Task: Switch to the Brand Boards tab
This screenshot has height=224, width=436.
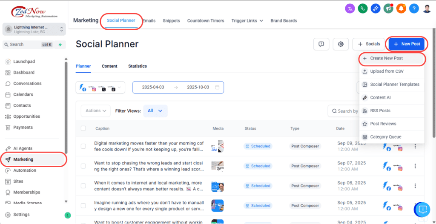Action: pos(284,20)
